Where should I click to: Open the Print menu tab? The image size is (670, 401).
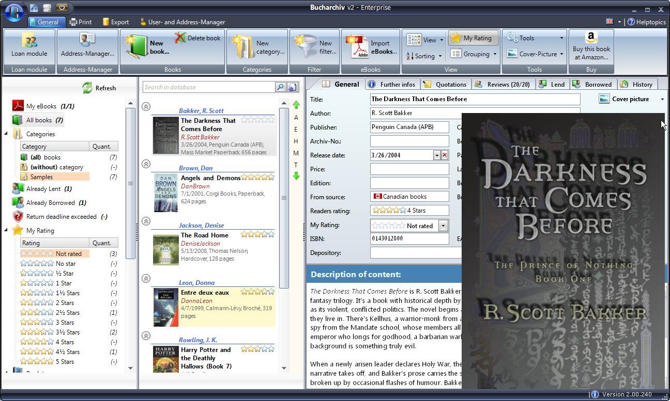coord(81,22)
